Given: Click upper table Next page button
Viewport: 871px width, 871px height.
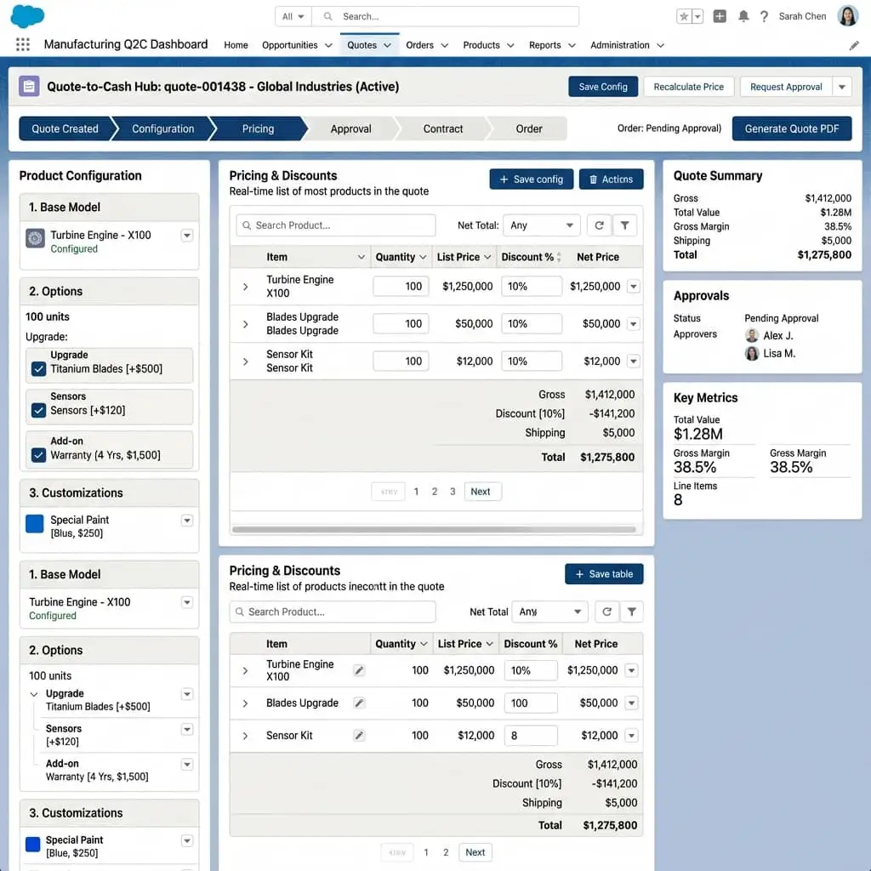Looking at the screenshot, I should [x=482, y=492].
